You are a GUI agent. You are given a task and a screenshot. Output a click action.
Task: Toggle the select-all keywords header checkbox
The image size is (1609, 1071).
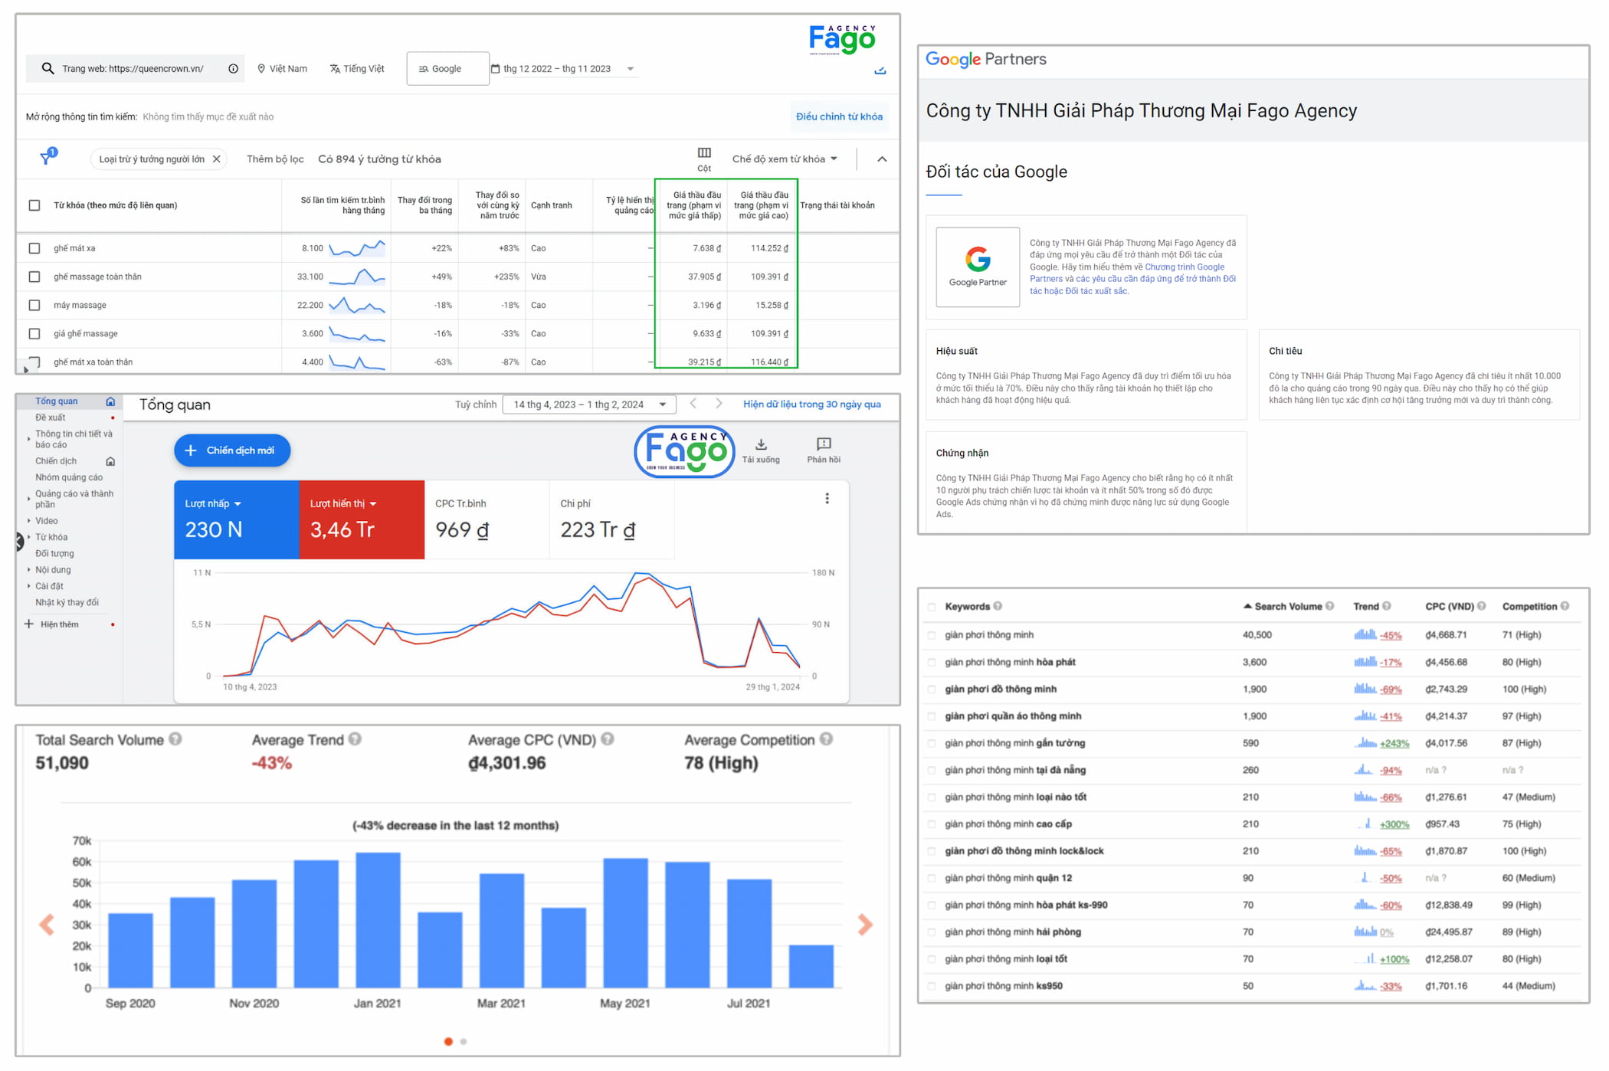pos(34,205)
